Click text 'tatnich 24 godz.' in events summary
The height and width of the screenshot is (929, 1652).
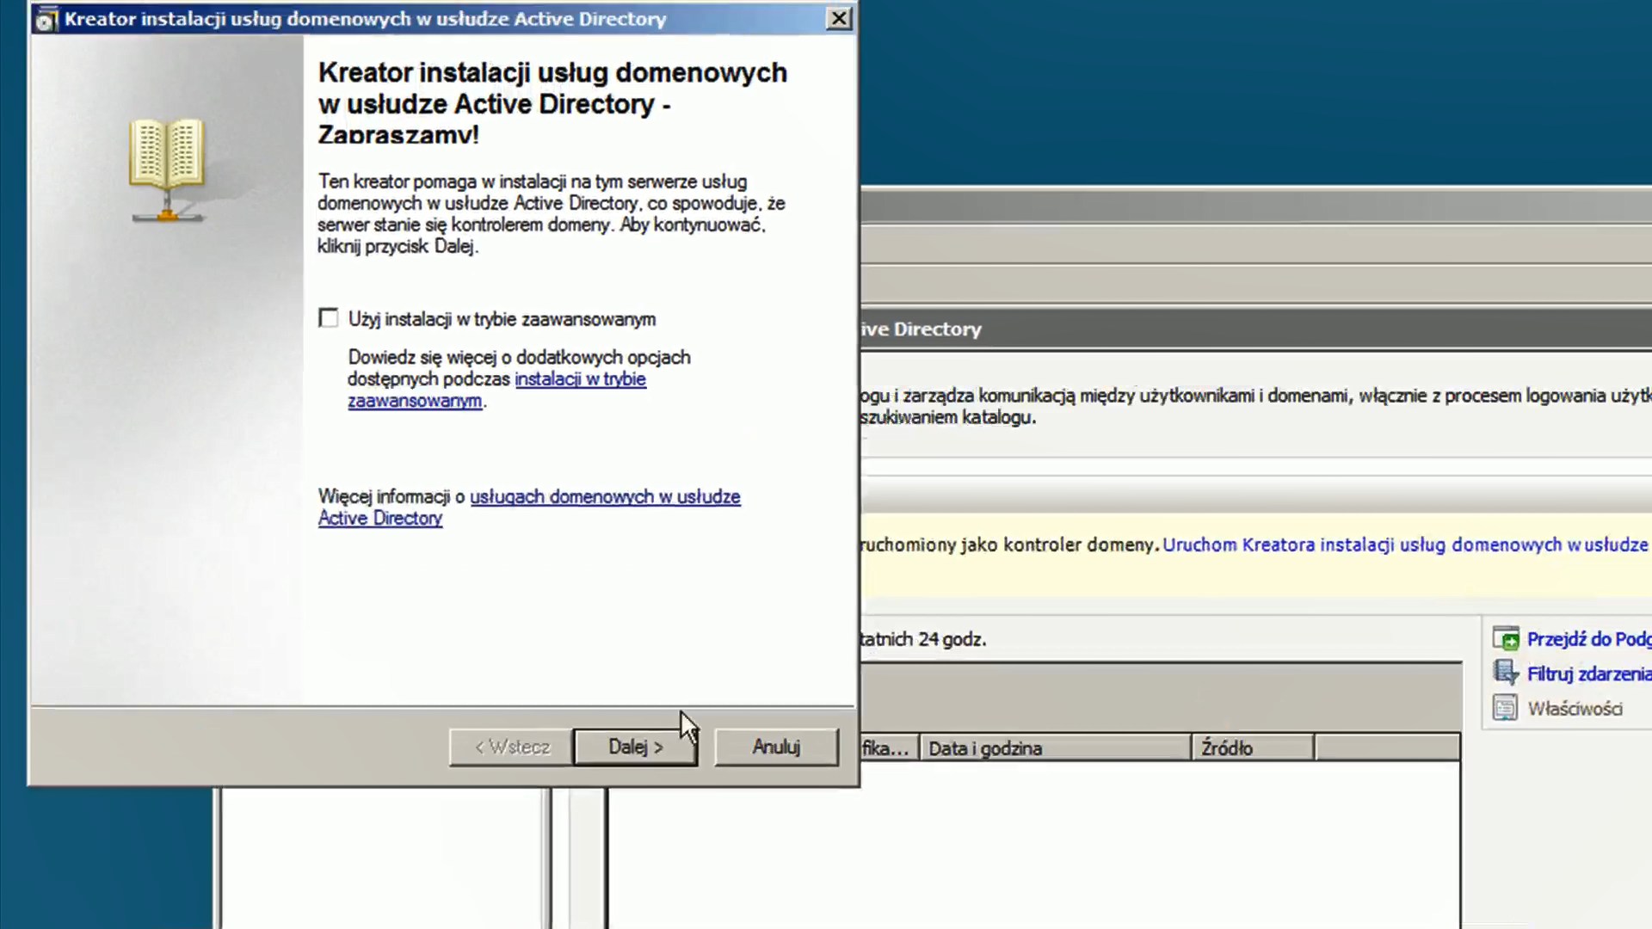[x=923, y=639]
